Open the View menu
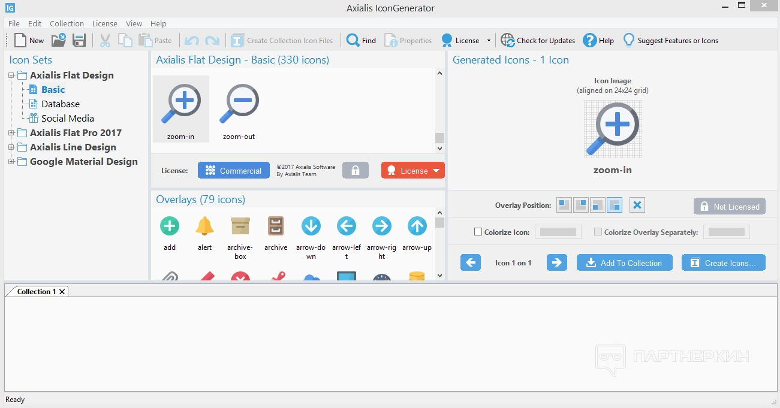The height and width of the screenshot is (408, 780). tap(134, 23)
